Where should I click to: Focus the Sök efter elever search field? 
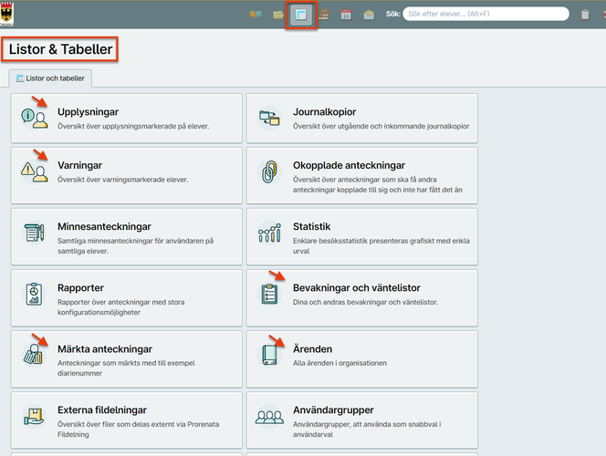[486, 14]
